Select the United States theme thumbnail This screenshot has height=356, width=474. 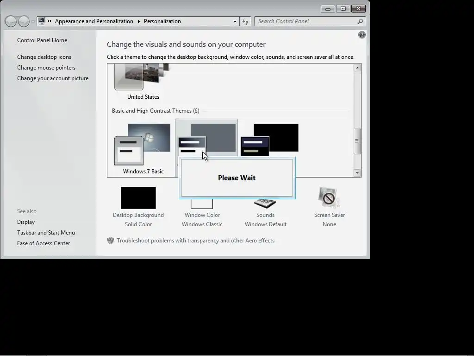tap(142, 77)
